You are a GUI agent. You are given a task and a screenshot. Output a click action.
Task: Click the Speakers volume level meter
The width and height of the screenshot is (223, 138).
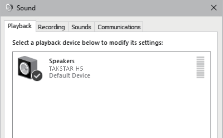pyautogui.click(x=200, y=67)
